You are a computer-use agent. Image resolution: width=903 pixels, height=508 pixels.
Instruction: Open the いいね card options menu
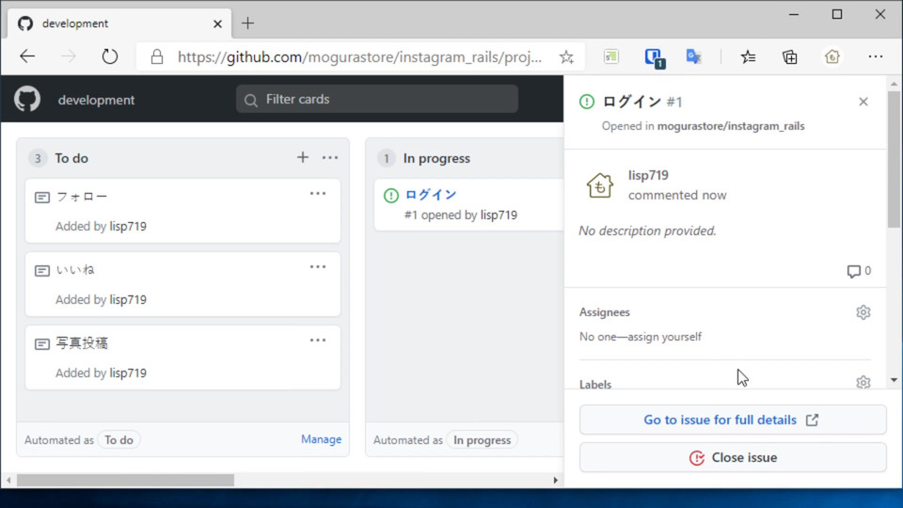click(318, 266)
